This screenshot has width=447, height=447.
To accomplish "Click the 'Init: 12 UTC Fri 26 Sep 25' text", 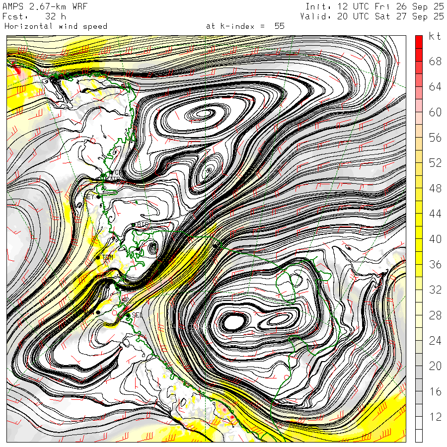I will [x=374, y=6].
